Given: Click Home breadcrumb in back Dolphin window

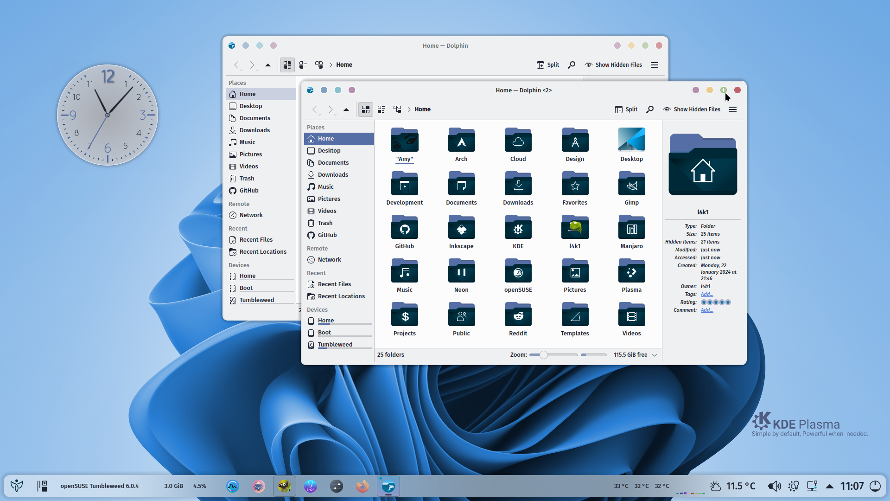Looking at the screenshot, I should click(x=344, y=65).
